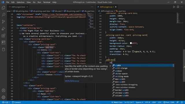Click div.card in breadcrumb
Image resolution: width=185 pixels, height=104 pixels.
coord(57,11)
